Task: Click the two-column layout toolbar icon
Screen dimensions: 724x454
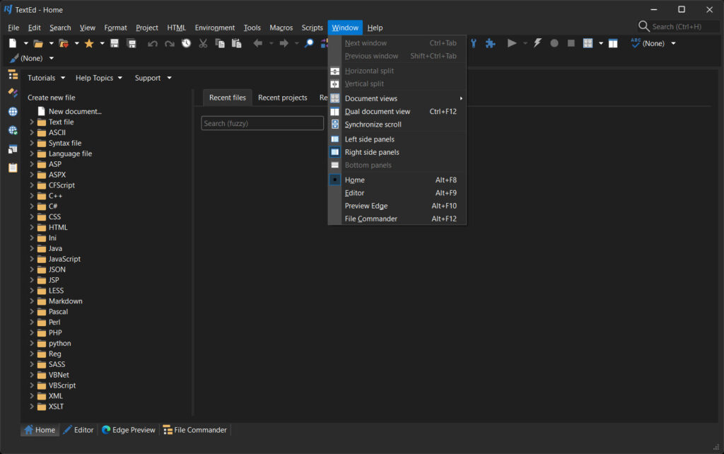Action: pyautogui.click(x=613, y=43)
